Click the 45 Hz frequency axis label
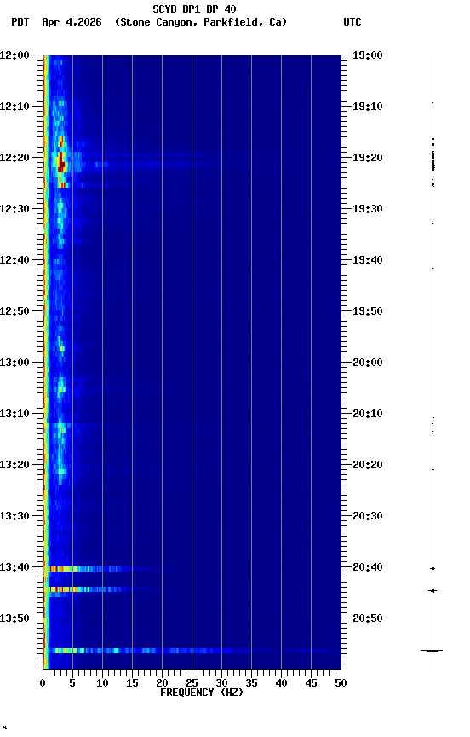 pos(311,683)
